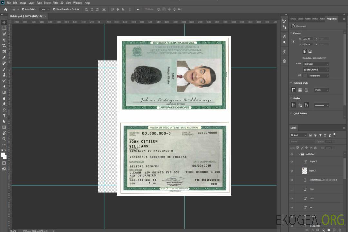Screen dimensions: 348x232
Task: Select the Hand tool
Action: (4, 133)
